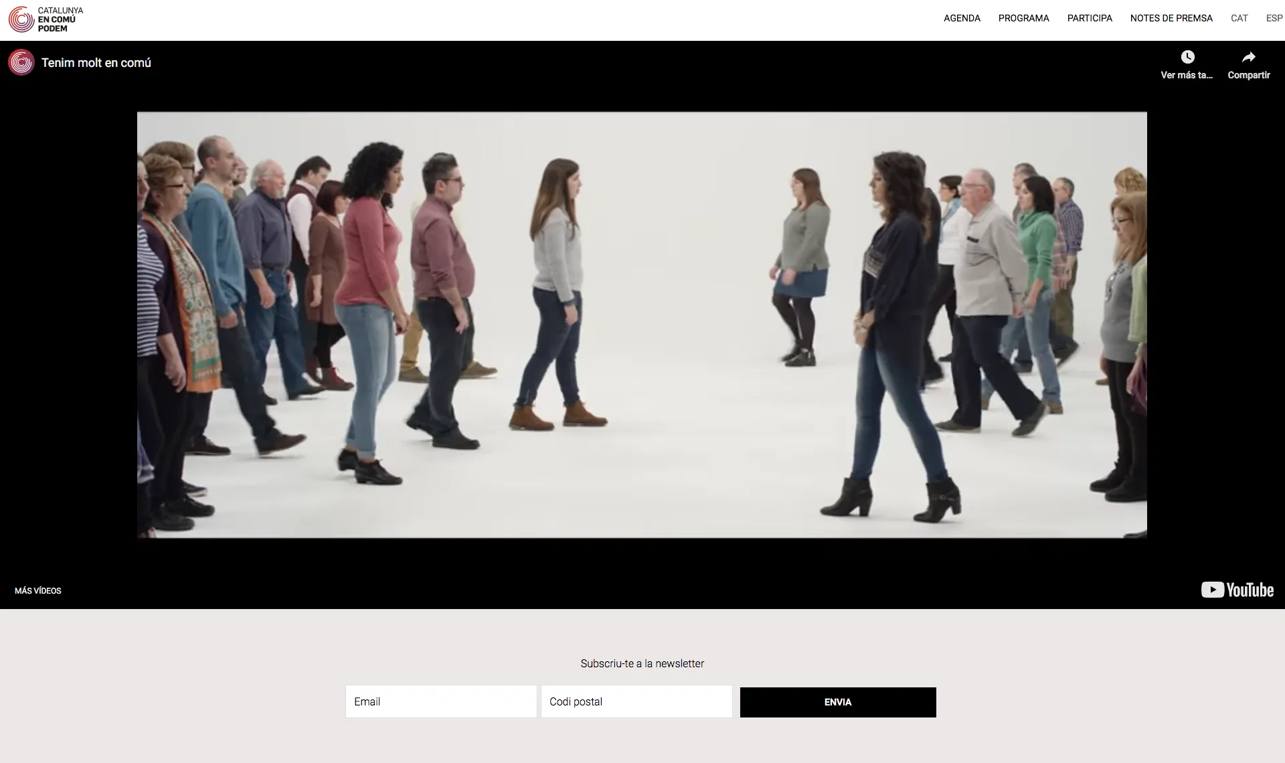
Task: Click the PARTICIPA navigation tab
Action: pyautogui.click(x=1089, y=18)
